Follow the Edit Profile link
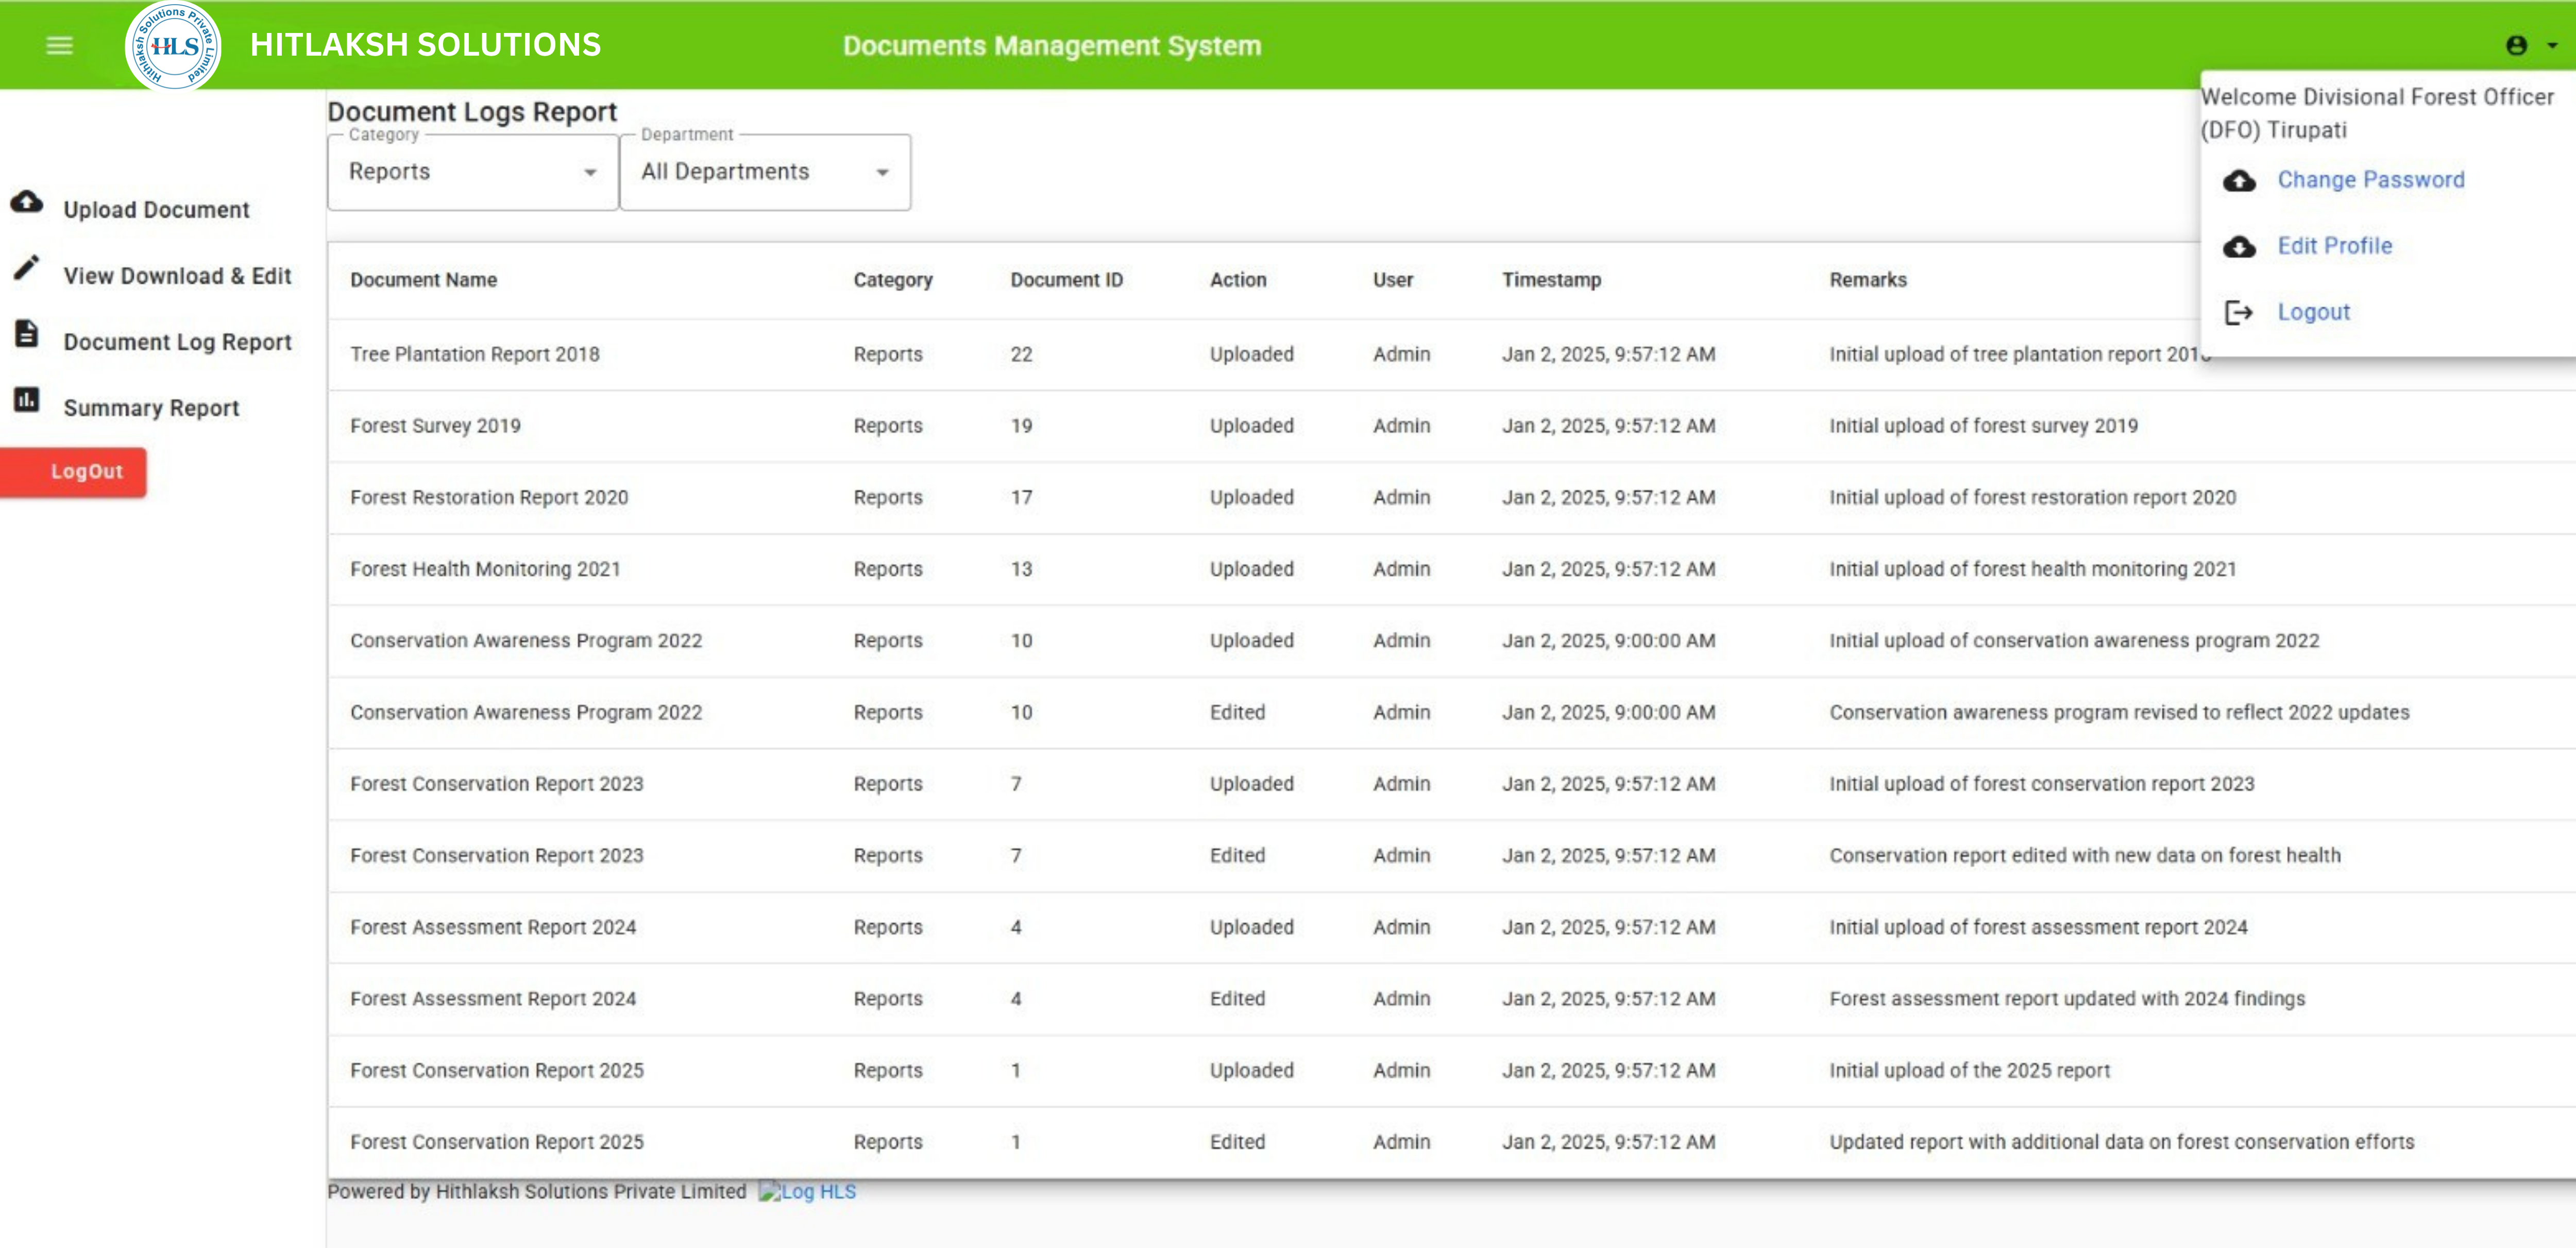 point(2335,246)
